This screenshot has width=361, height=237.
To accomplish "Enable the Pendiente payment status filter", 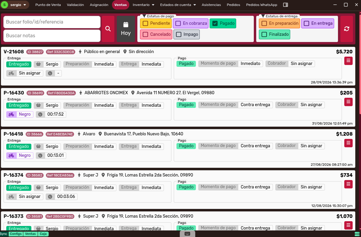I will click(156, 24).
